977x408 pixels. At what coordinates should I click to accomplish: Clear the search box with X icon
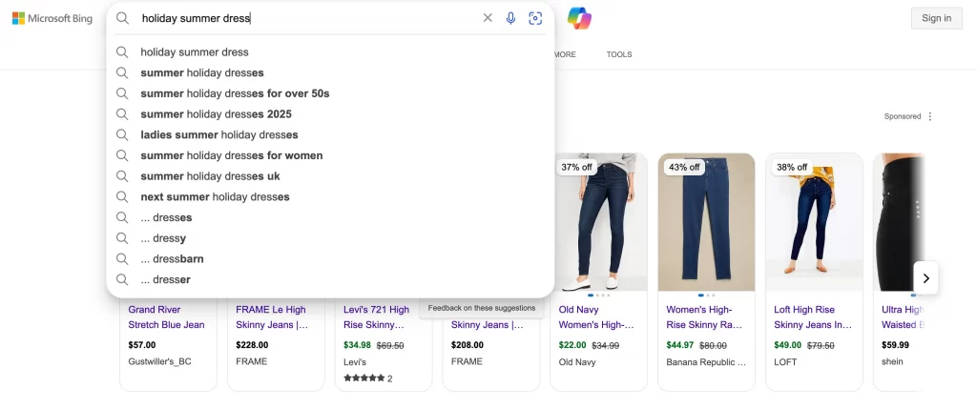coord(488,18)
